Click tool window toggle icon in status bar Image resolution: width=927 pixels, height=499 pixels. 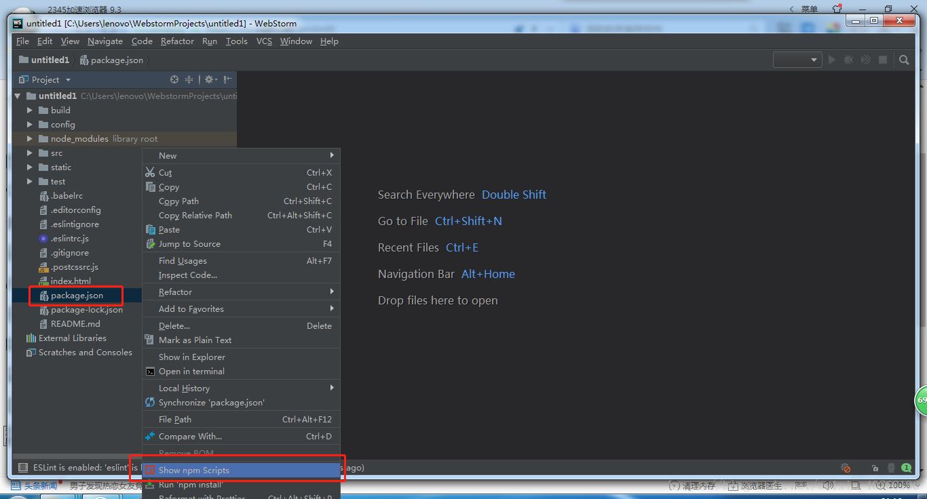[23, 468]
